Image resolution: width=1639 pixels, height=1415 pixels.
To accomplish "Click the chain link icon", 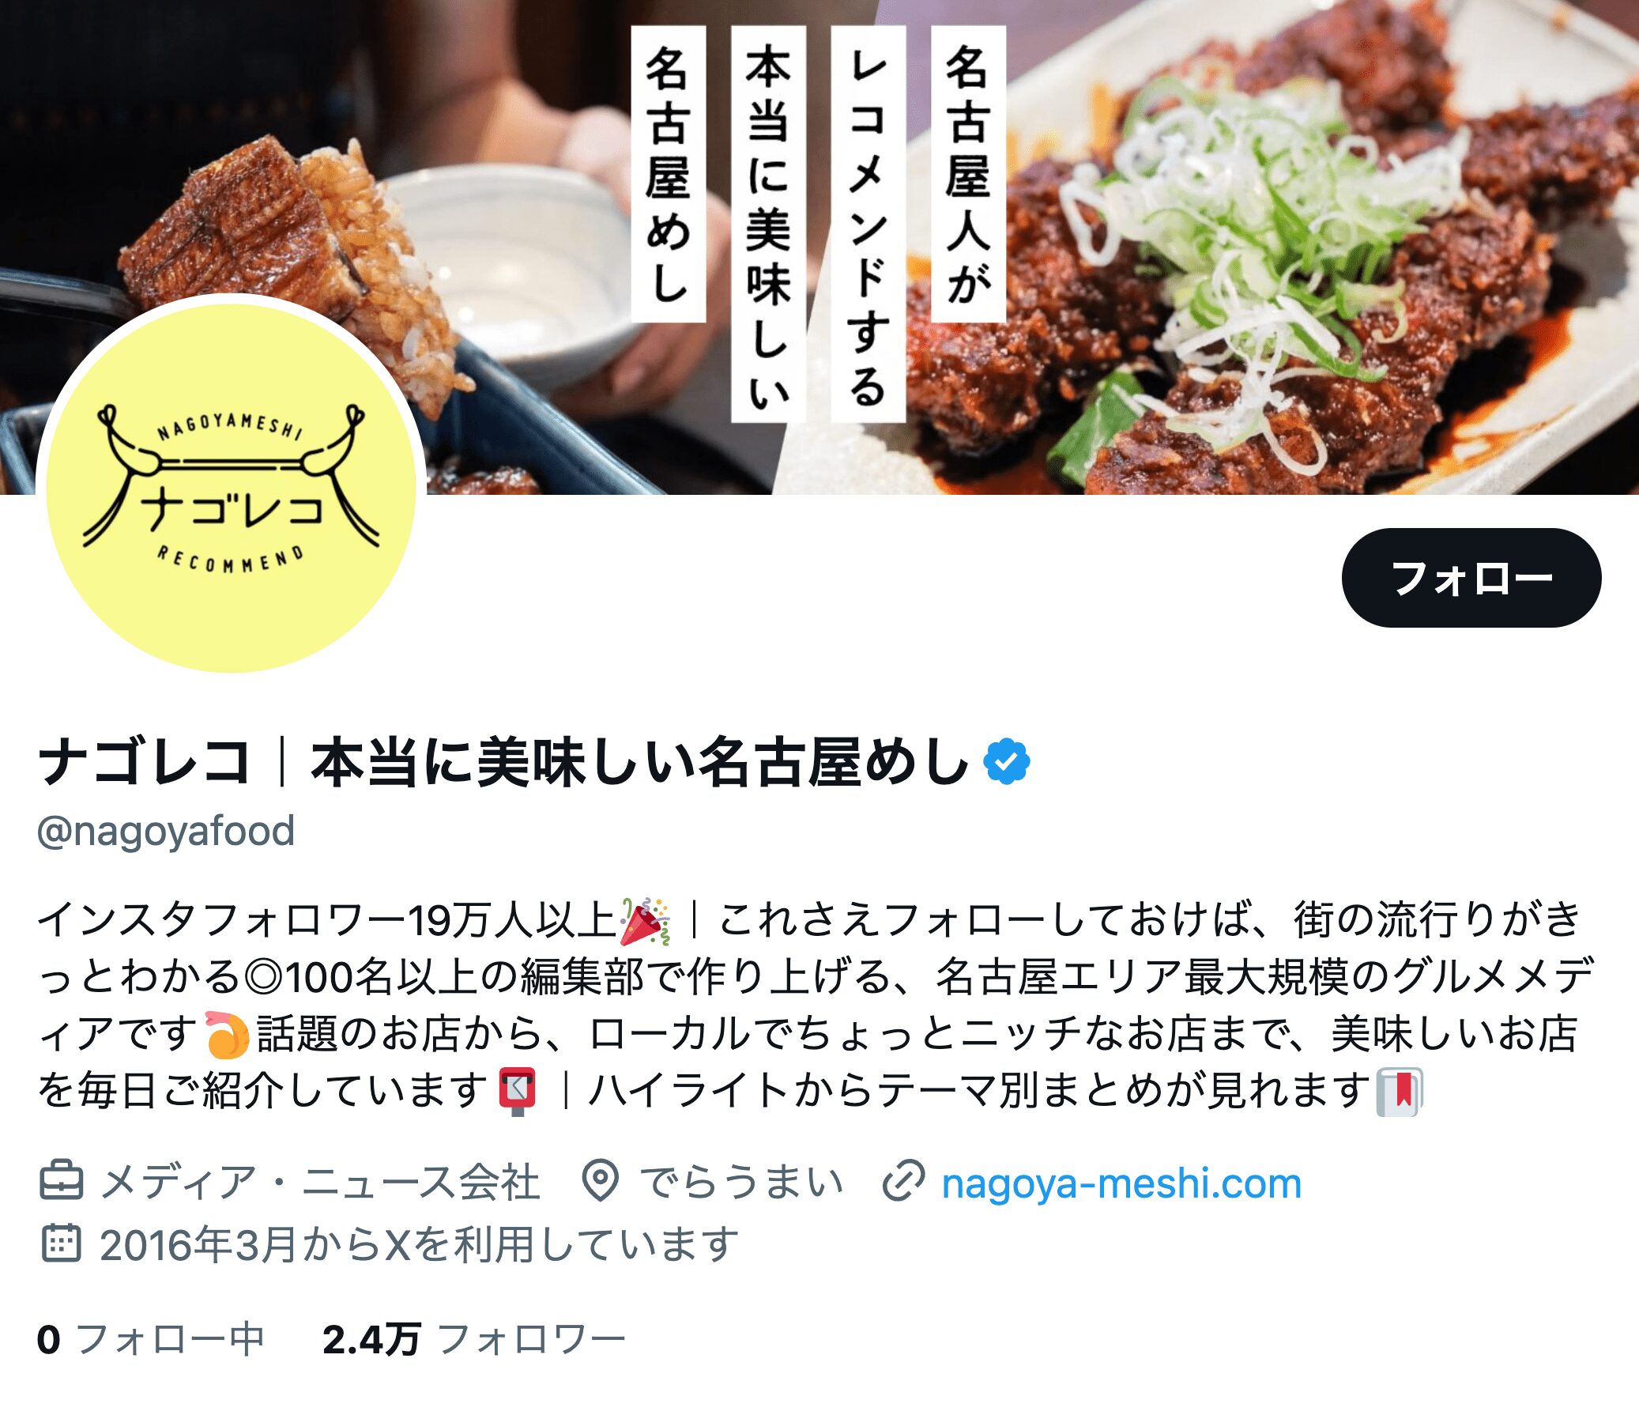I will point(903,1181).
